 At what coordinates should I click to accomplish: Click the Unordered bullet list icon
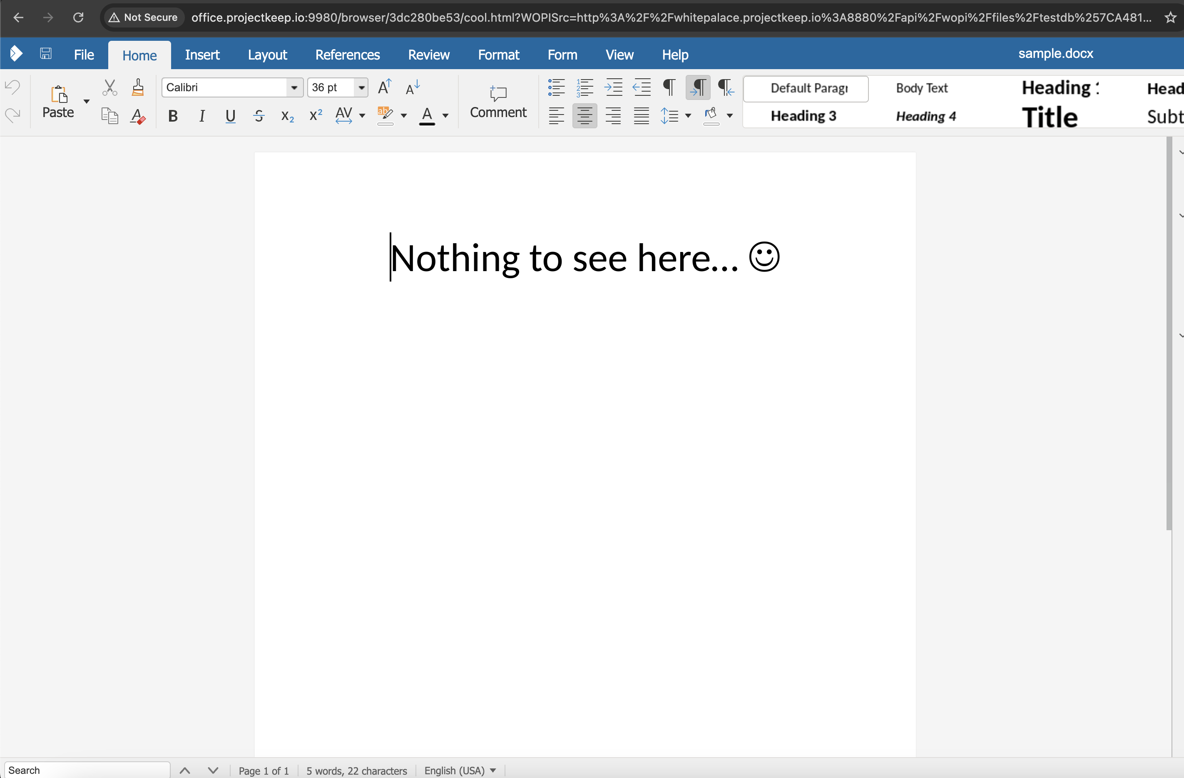(556, 87)
